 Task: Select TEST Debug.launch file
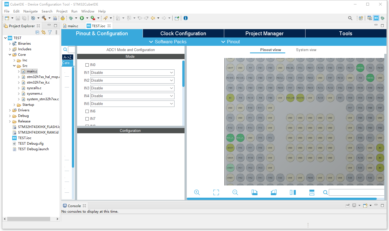tap(33, 149)
